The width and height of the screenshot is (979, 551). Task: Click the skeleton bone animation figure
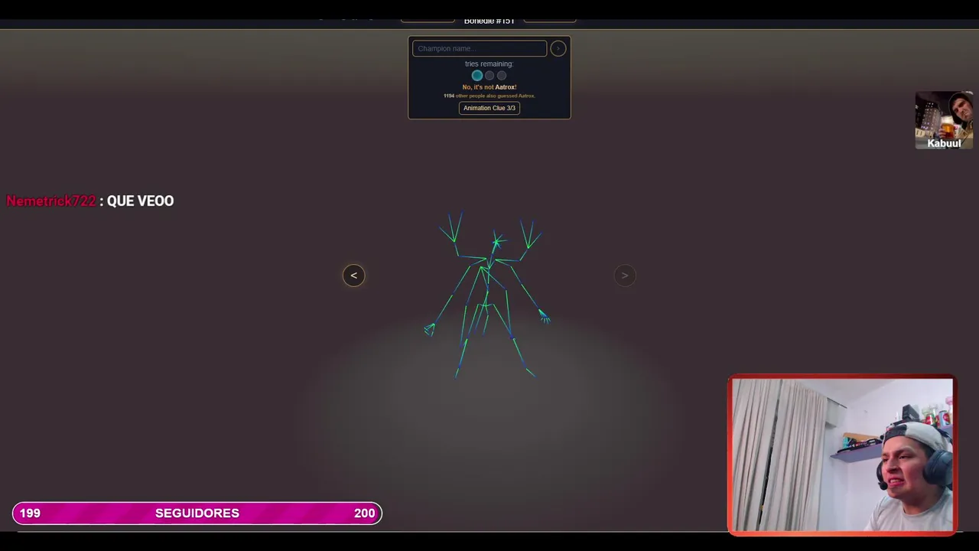pos(487,295)
